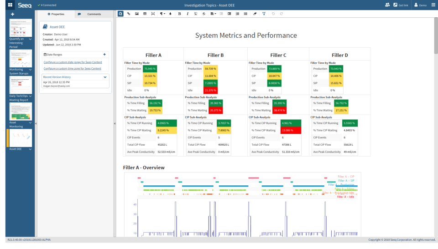Increase the paragraph indent
Image resolution: width=438 pixels, height=249 pixels.
point(229,14)
